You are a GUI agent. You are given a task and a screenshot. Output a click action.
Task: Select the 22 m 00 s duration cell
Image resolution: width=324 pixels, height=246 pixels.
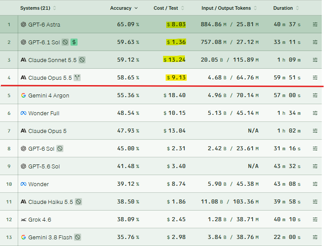pos(287,237)
